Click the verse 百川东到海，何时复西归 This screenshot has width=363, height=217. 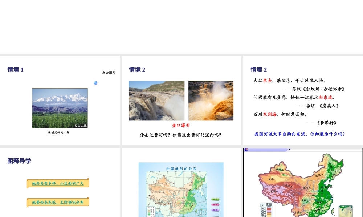pyautogui.click(x=280, y=114)
